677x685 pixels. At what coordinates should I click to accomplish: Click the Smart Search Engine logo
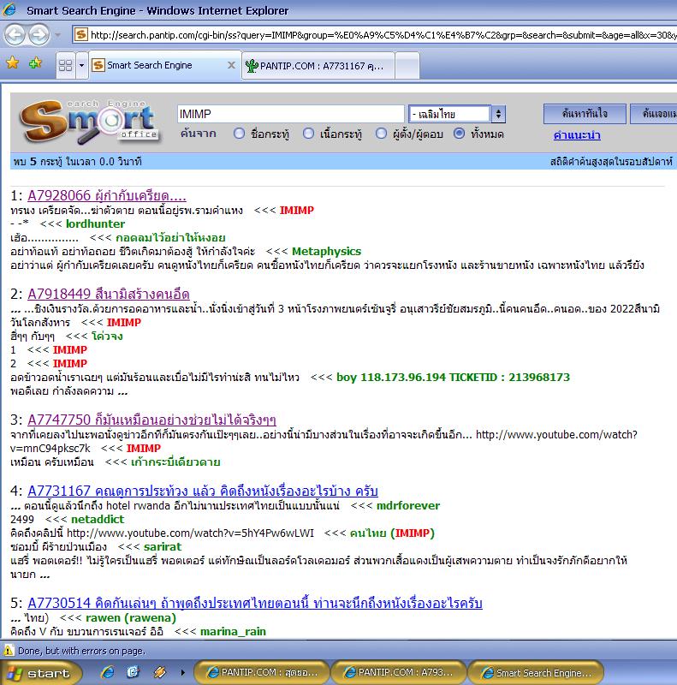coord(91,122)
